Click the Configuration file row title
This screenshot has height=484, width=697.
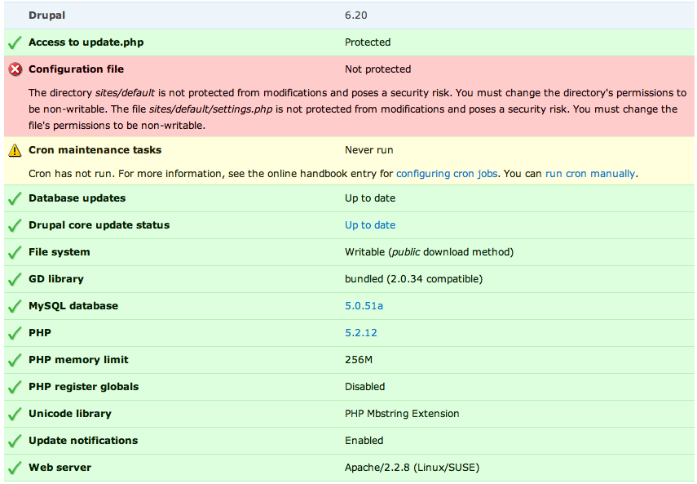pos(76,69)
